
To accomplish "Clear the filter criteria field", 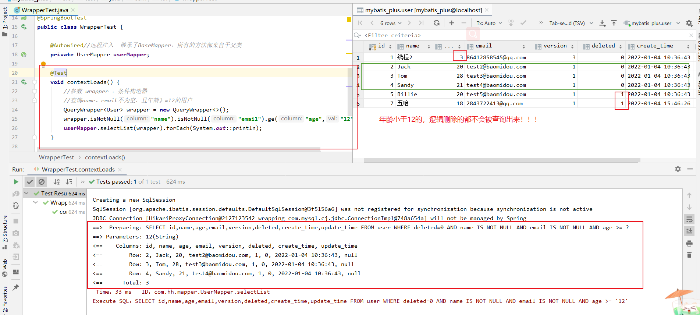I will (x=691, y=35).
